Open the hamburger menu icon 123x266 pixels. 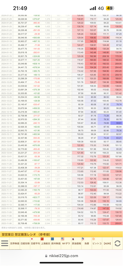pyautogui.click(x=5, y=243)
